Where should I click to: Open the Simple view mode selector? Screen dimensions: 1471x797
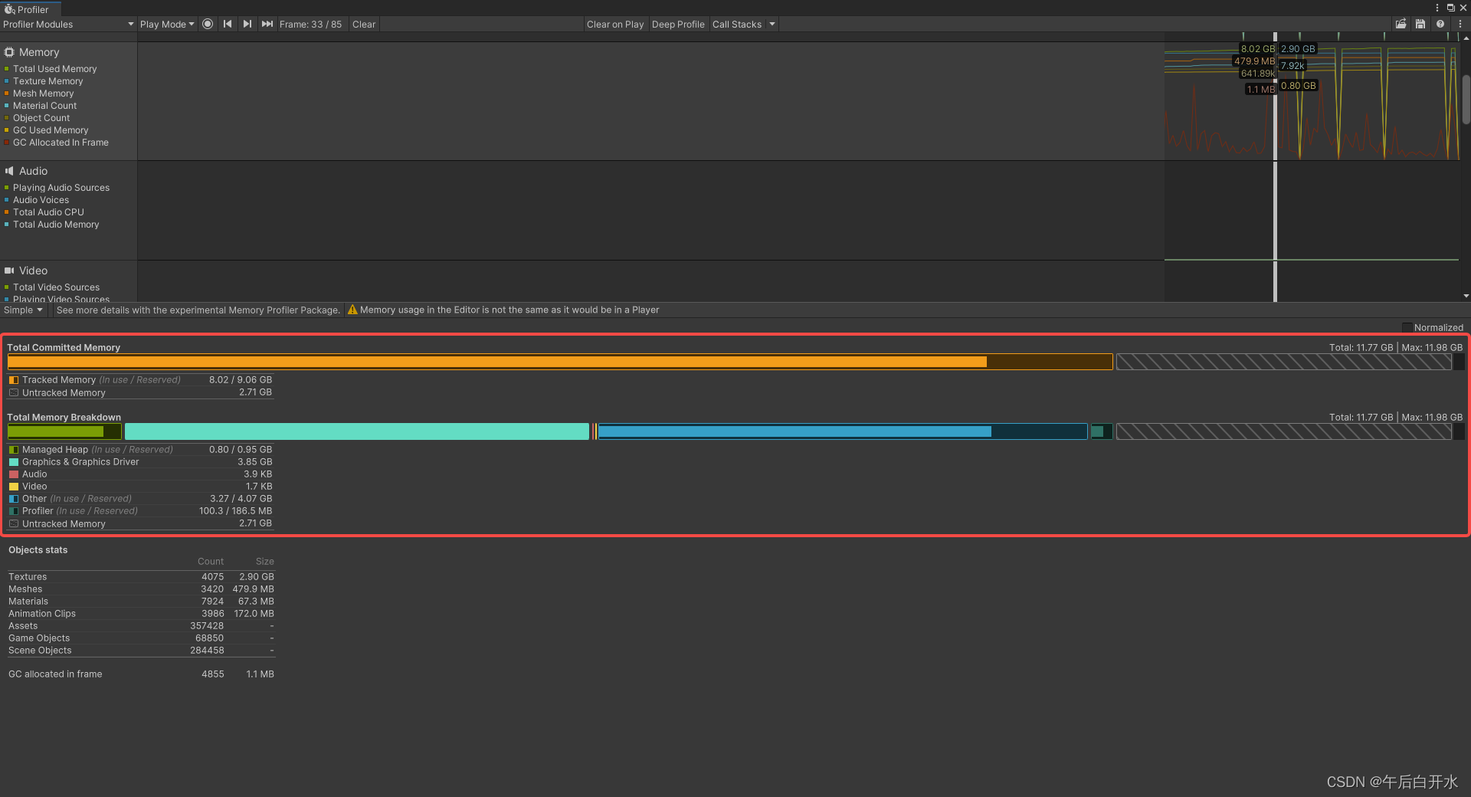click(23, 310)
